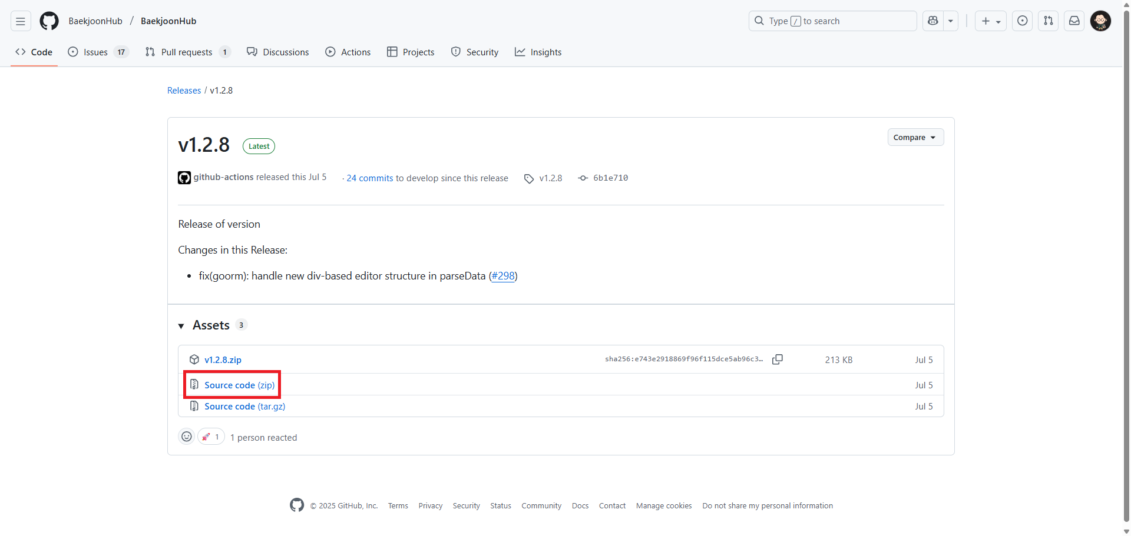
Task: Open the 24 commits link
Action: (x=369, y=178)
